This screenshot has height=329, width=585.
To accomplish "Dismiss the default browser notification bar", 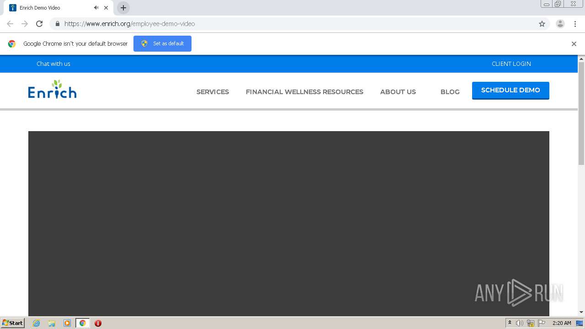I will tap(574, 44).
